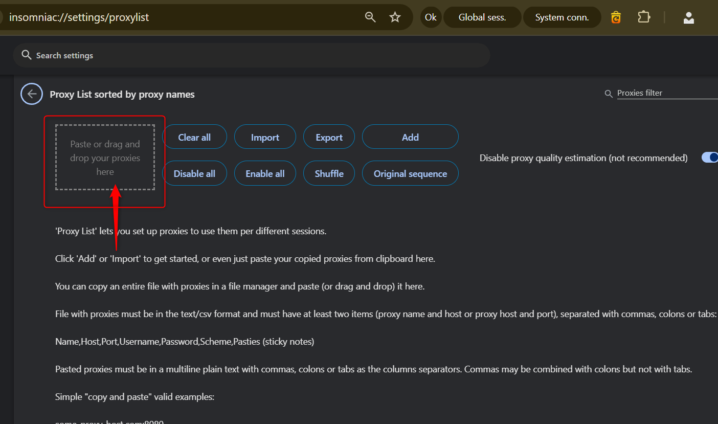
Task: Toggle Disable proxy quality estimation switch
Action: [710, 158]
